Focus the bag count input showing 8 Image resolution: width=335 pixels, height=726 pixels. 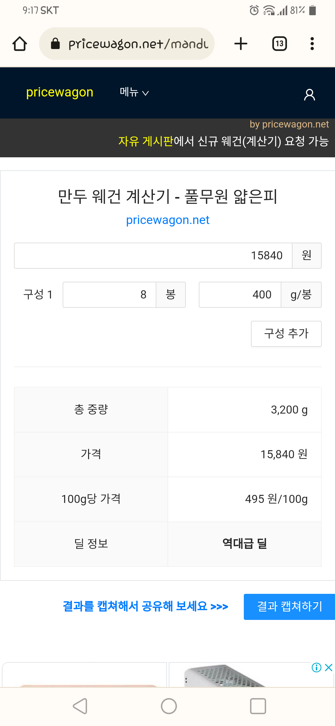point(109,295)
